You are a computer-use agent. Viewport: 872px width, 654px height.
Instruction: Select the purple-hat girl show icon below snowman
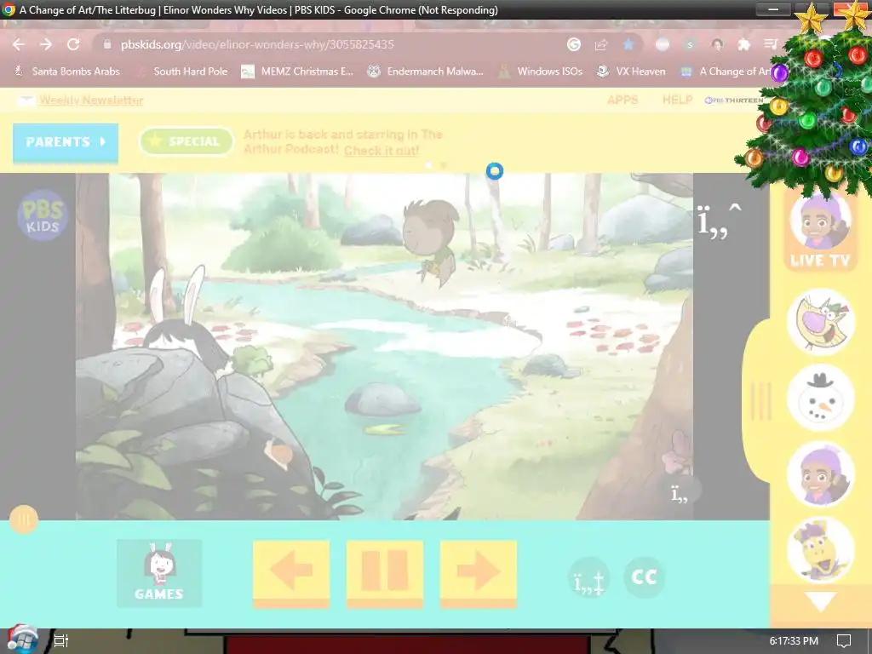point(821,473)
